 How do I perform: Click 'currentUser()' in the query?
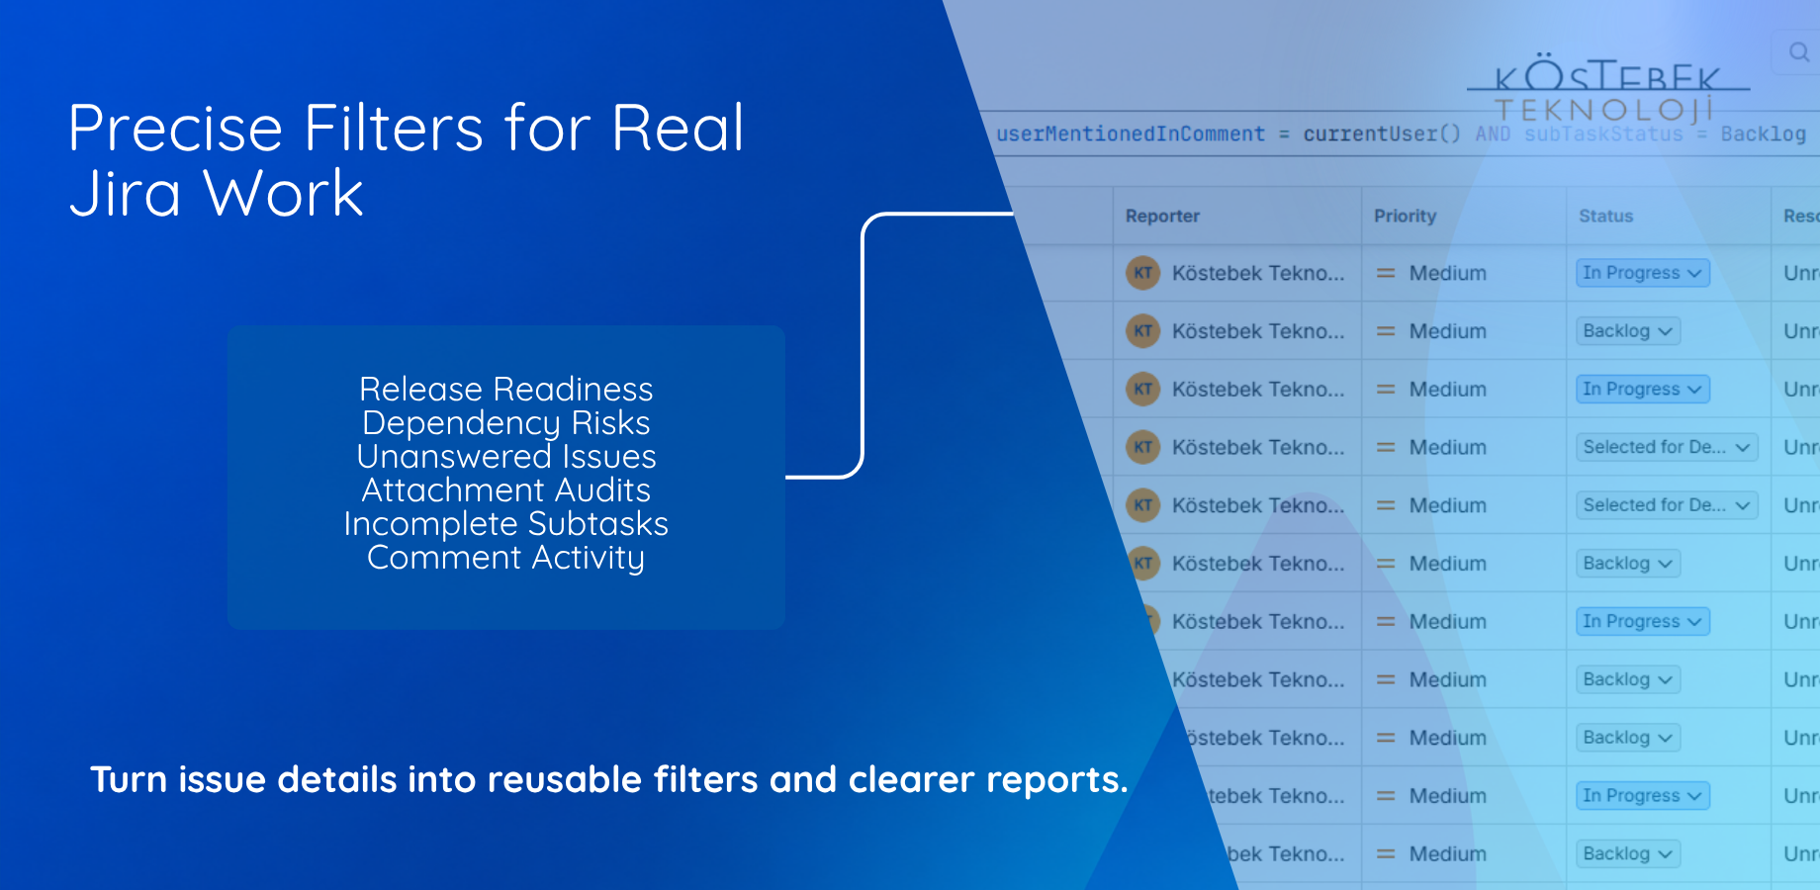click(1381, 133)
